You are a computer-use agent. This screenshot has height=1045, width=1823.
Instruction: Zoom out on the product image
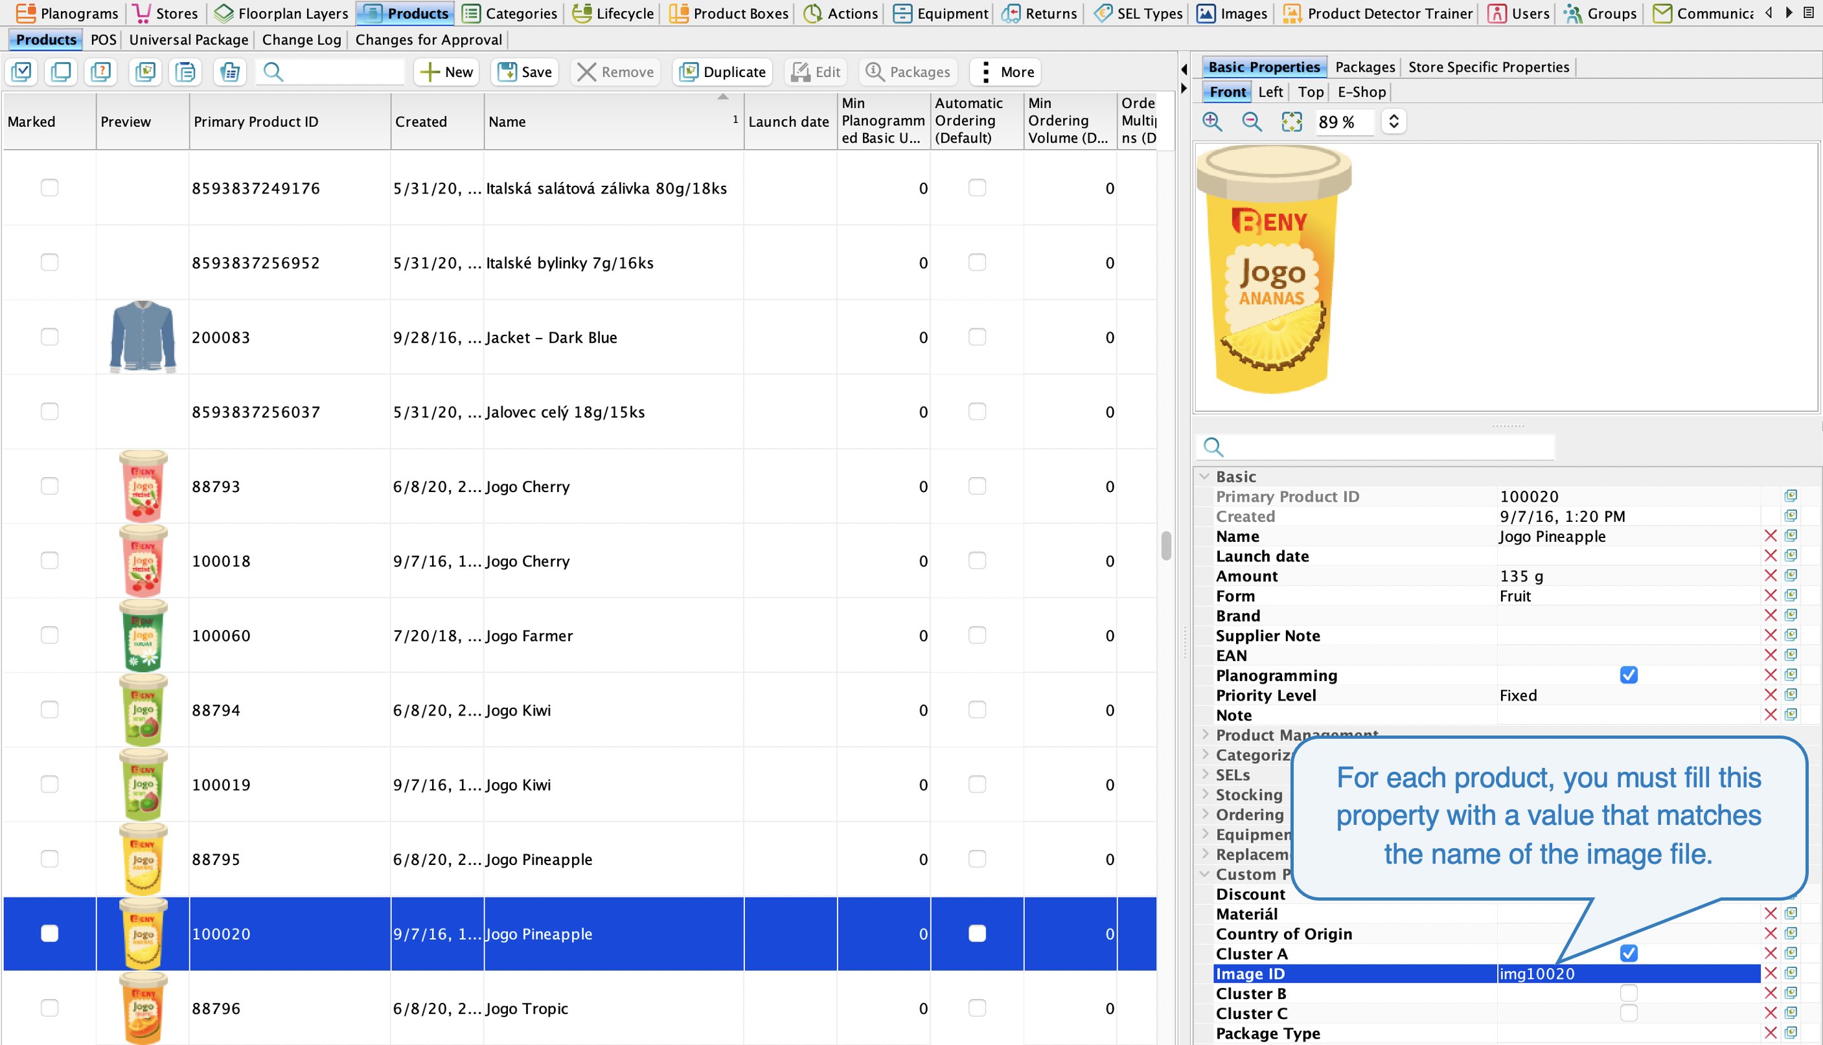tap(1252, 121)
